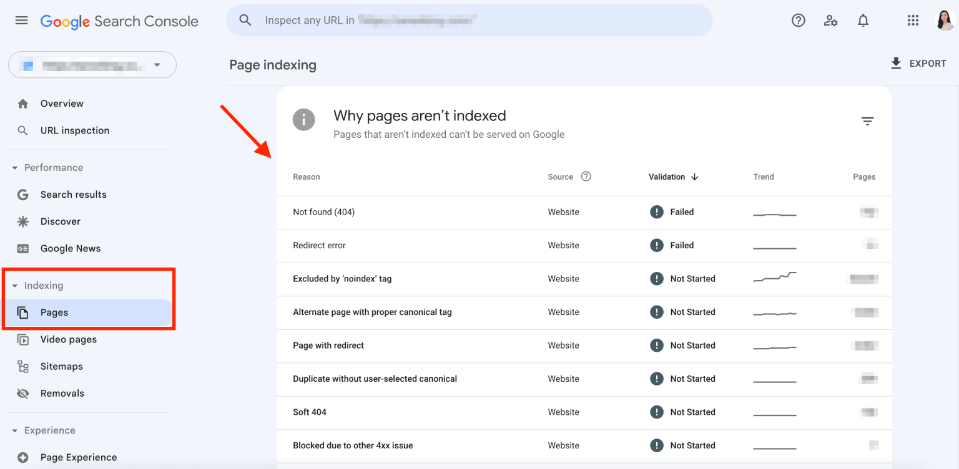Open Blocked due to other 4xx issue
The height and width of the screenshot is (469, 959).
(x=353, y=445)
